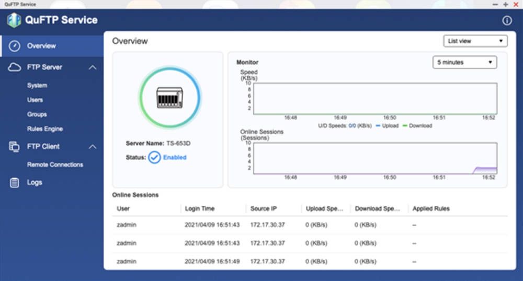Image resolution: width=523 pixels, height=281 pixels.
Task: Open the Rules Engine page
Action: [x=44, y=129]
